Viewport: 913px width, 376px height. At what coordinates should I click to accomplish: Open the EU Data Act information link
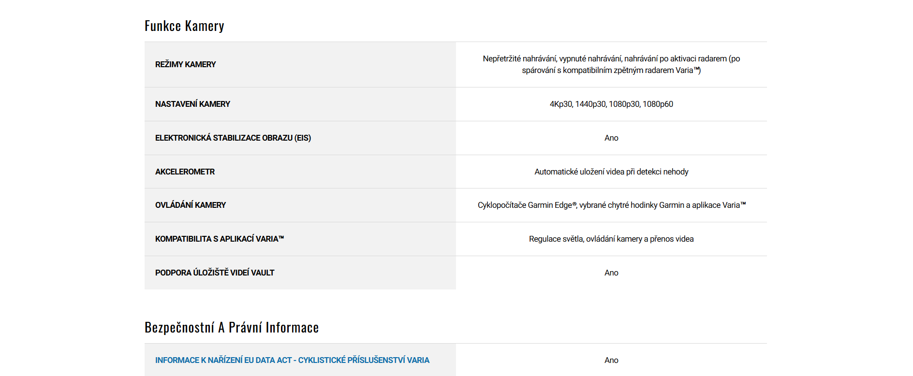coord(292,360)
